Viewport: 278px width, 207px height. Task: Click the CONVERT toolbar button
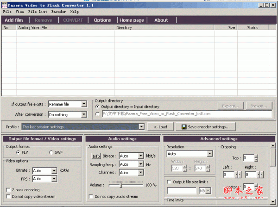click(73, 20)
